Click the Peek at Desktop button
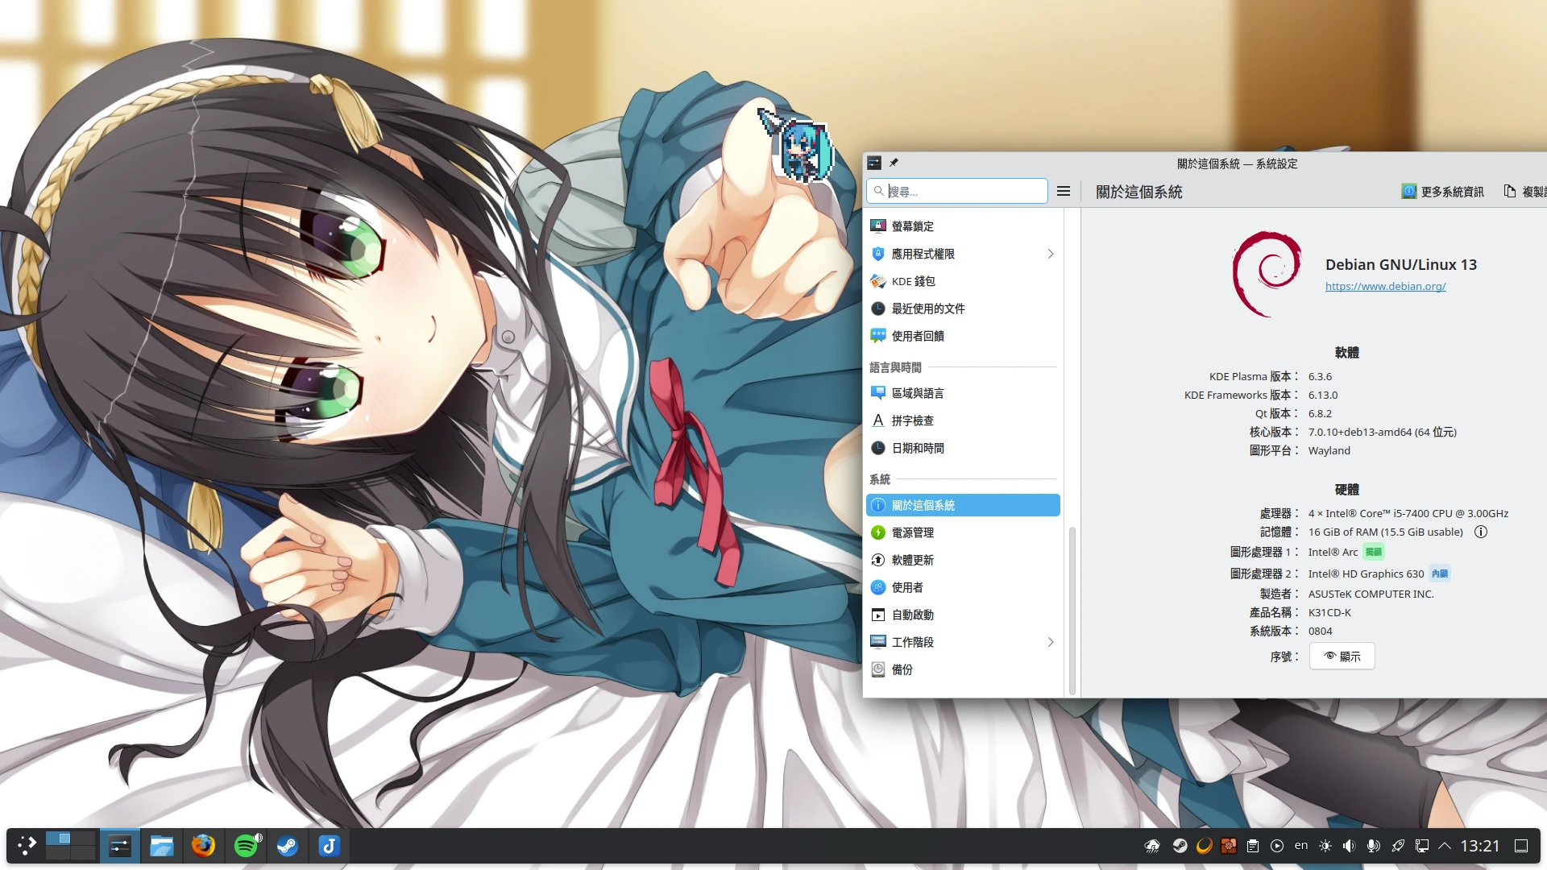 1521,846
